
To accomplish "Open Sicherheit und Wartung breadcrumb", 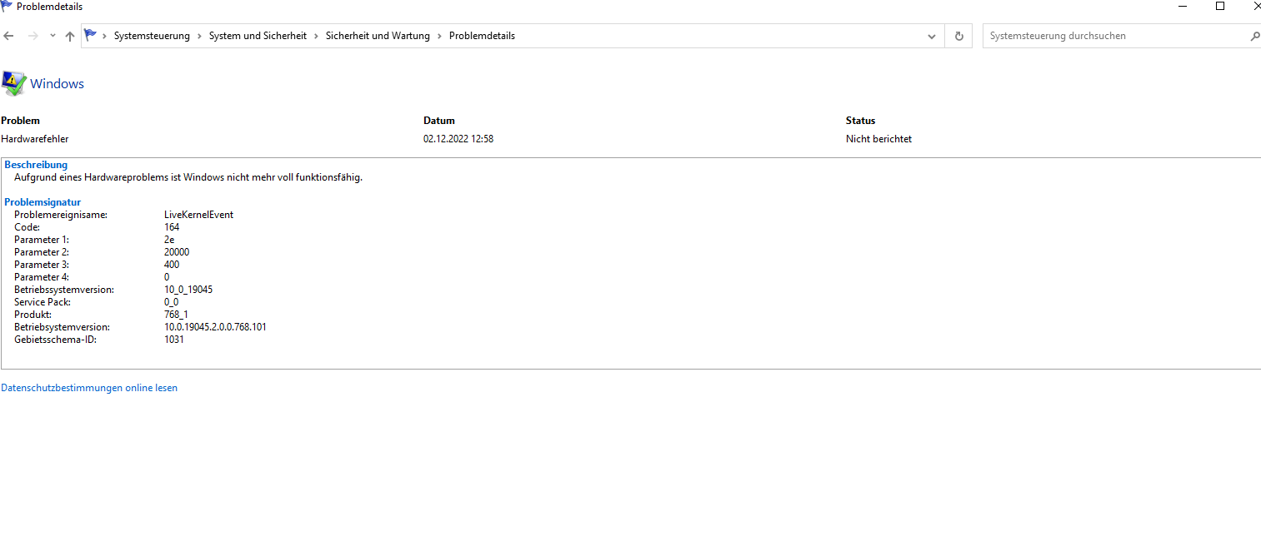I will (x=378, y=36).
